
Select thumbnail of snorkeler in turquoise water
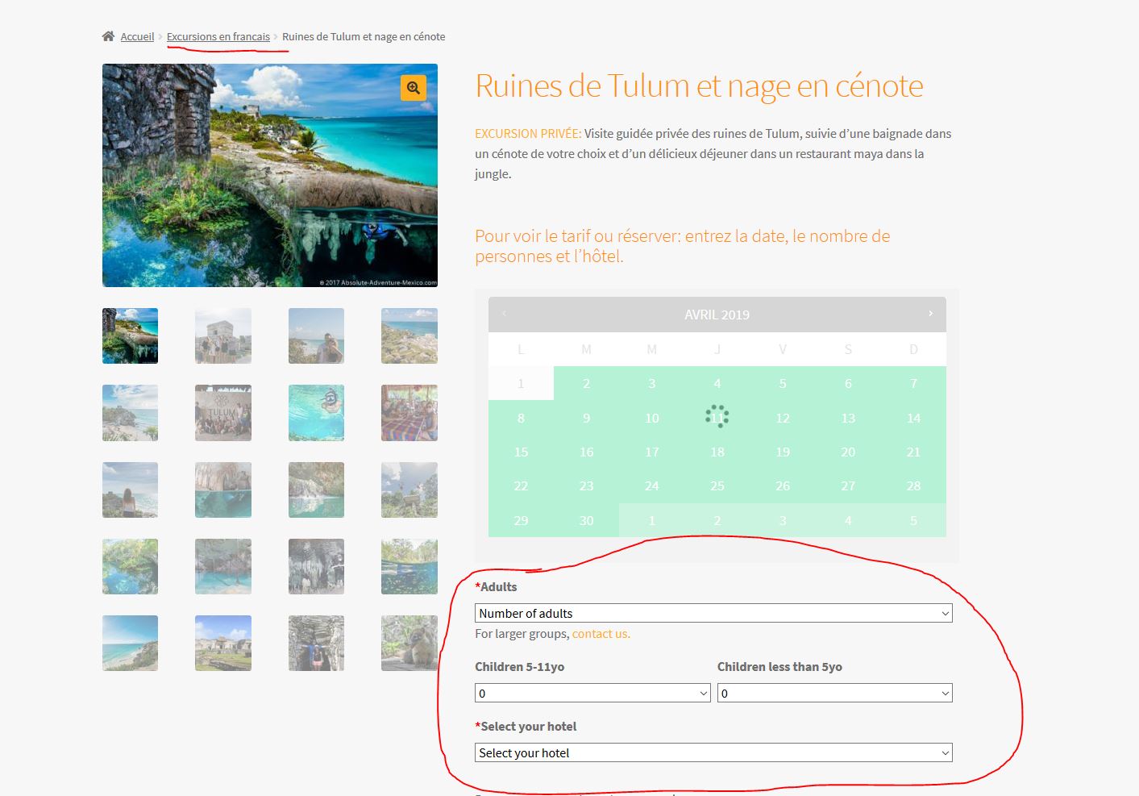(x=316, y=413)
